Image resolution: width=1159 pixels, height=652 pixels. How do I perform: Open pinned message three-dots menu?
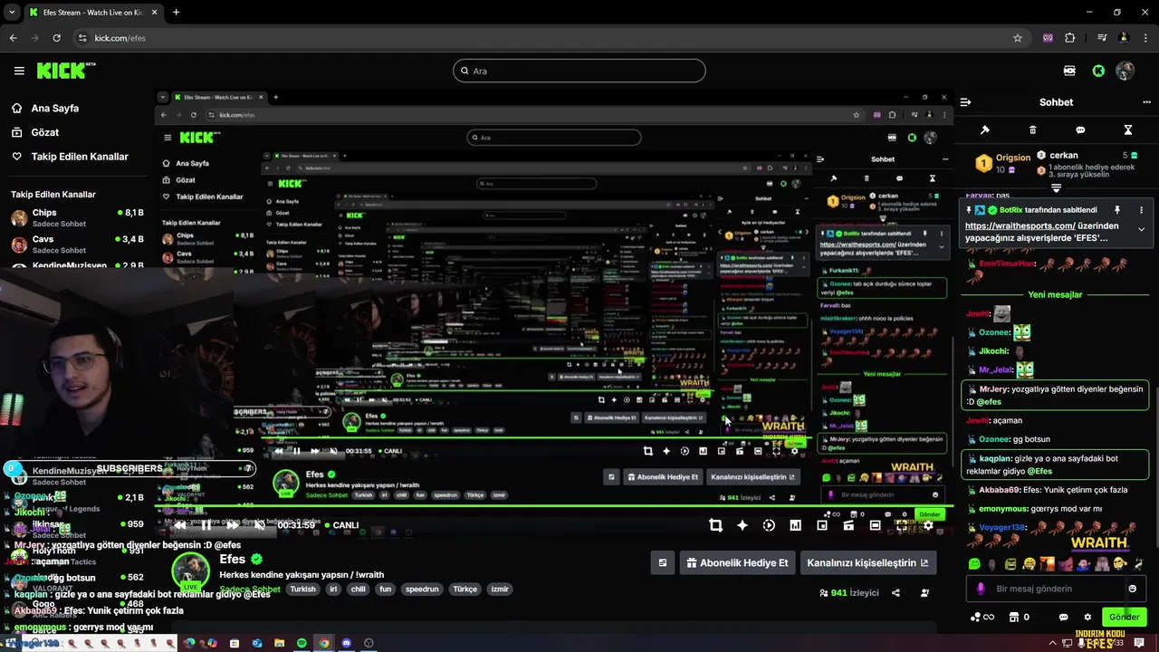point(1141,210)
